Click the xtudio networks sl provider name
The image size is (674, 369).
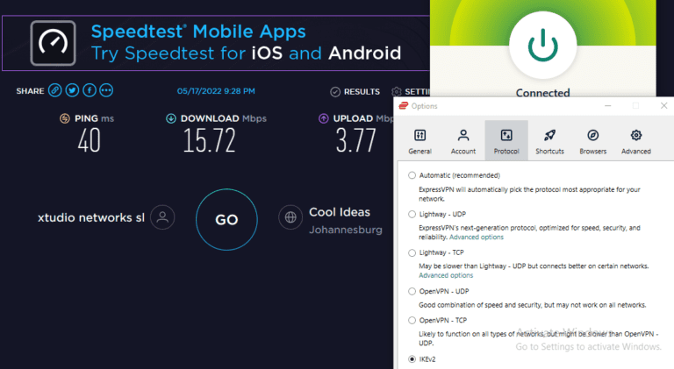(91, 217)
